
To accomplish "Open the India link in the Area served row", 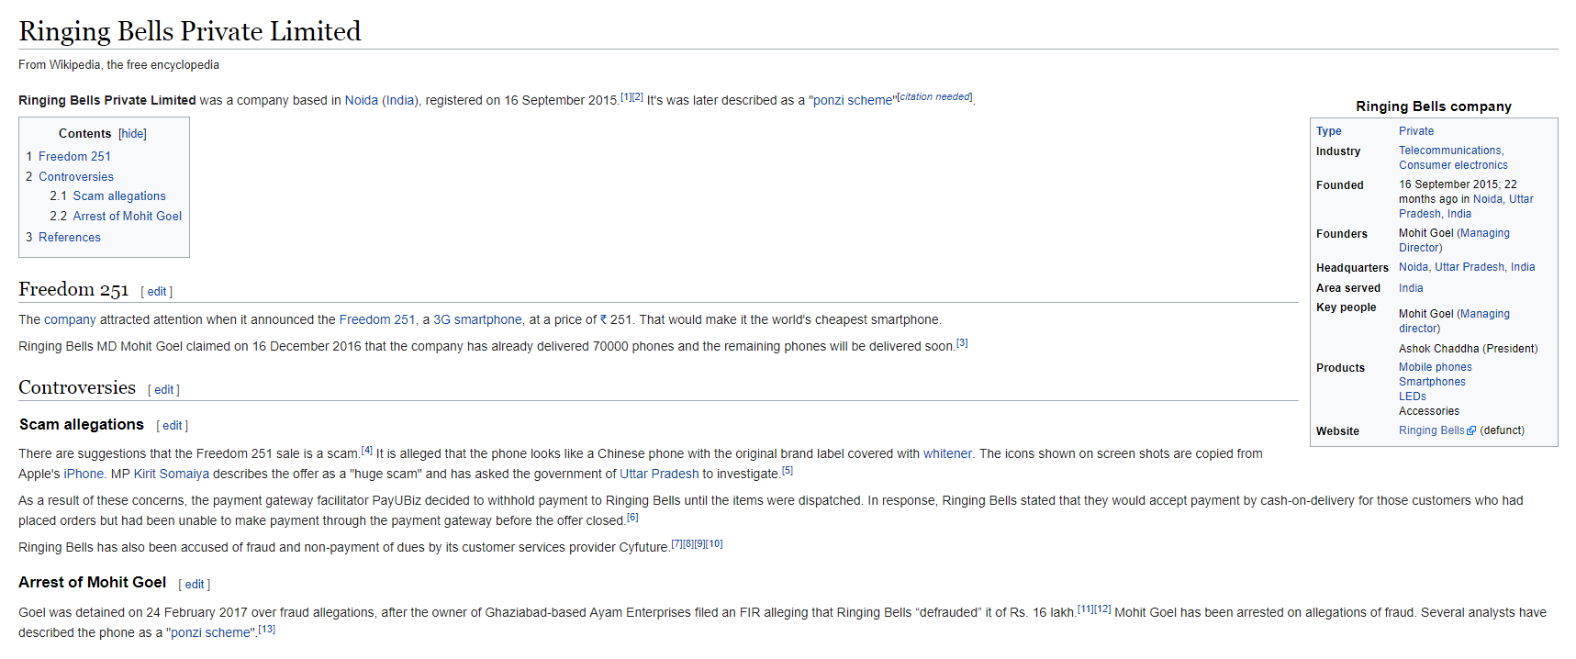I will pos(1411,289).
